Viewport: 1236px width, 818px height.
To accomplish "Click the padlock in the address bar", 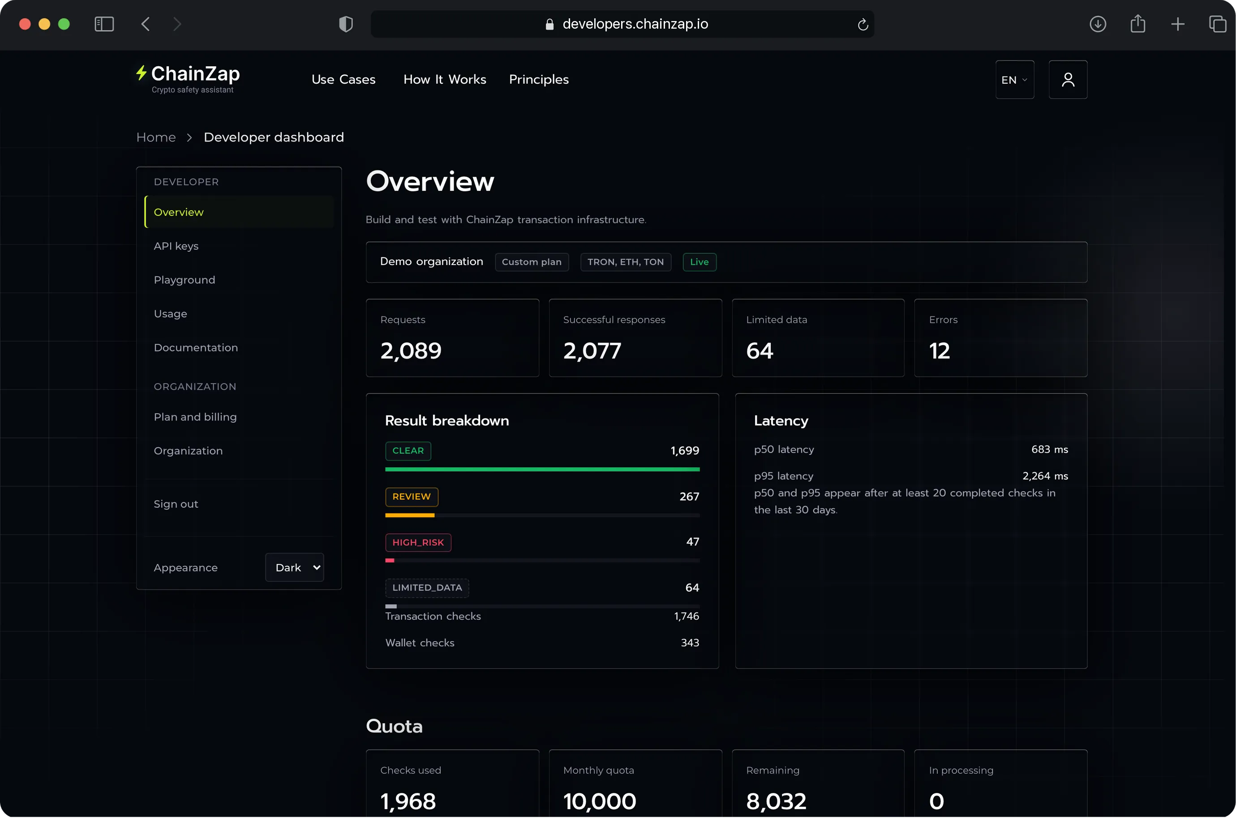I will (549, 24).
